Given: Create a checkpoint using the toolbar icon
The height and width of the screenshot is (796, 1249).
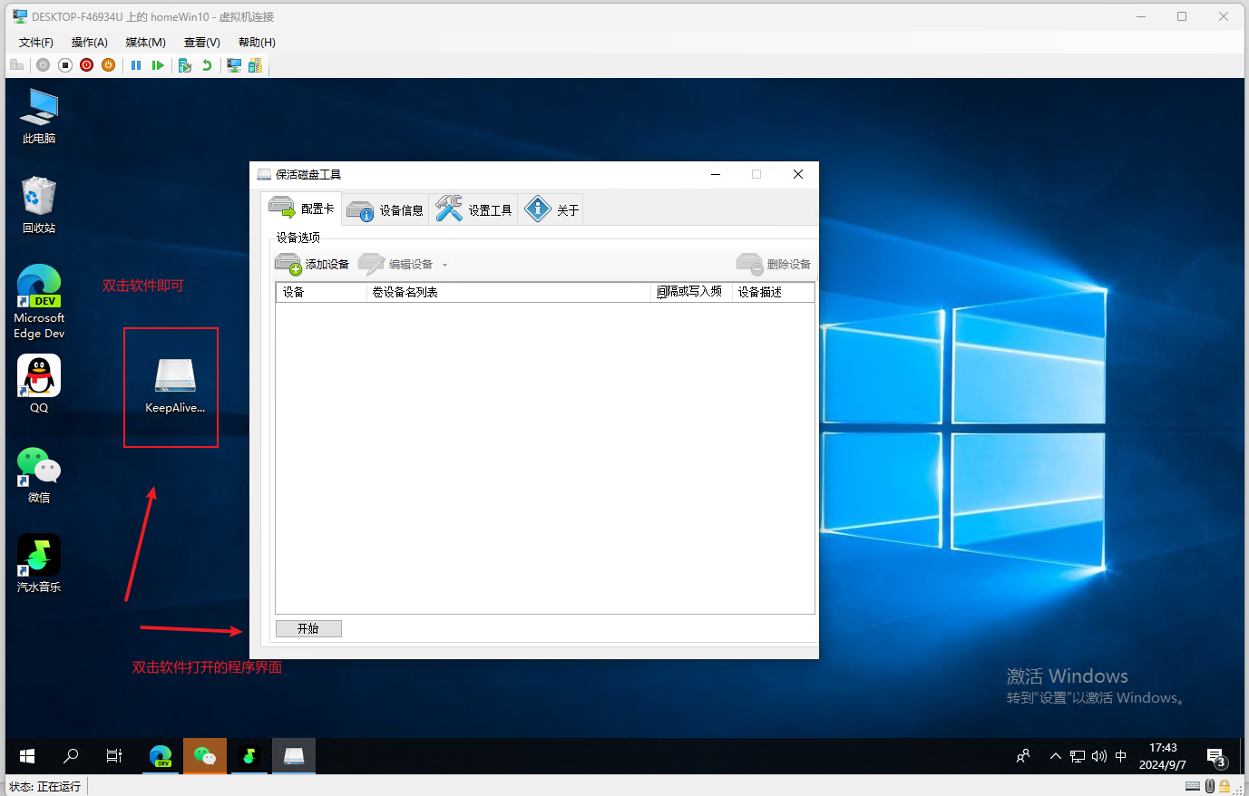Looking at the screenshot, I should click(185, 65).
